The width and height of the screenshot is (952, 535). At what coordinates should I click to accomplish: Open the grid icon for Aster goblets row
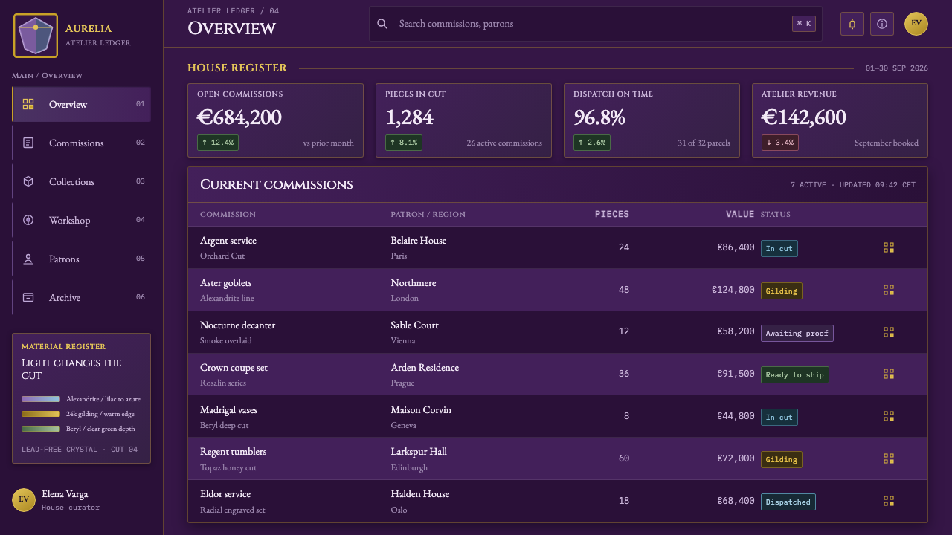[889, 290]
